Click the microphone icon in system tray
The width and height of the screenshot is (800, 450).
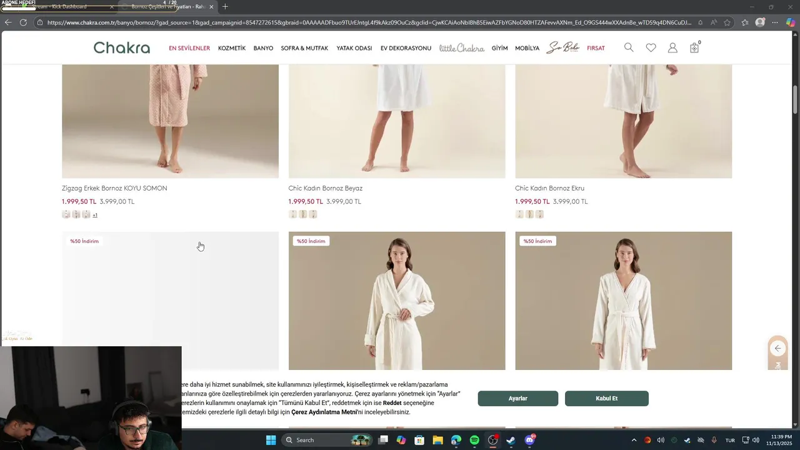714,440
